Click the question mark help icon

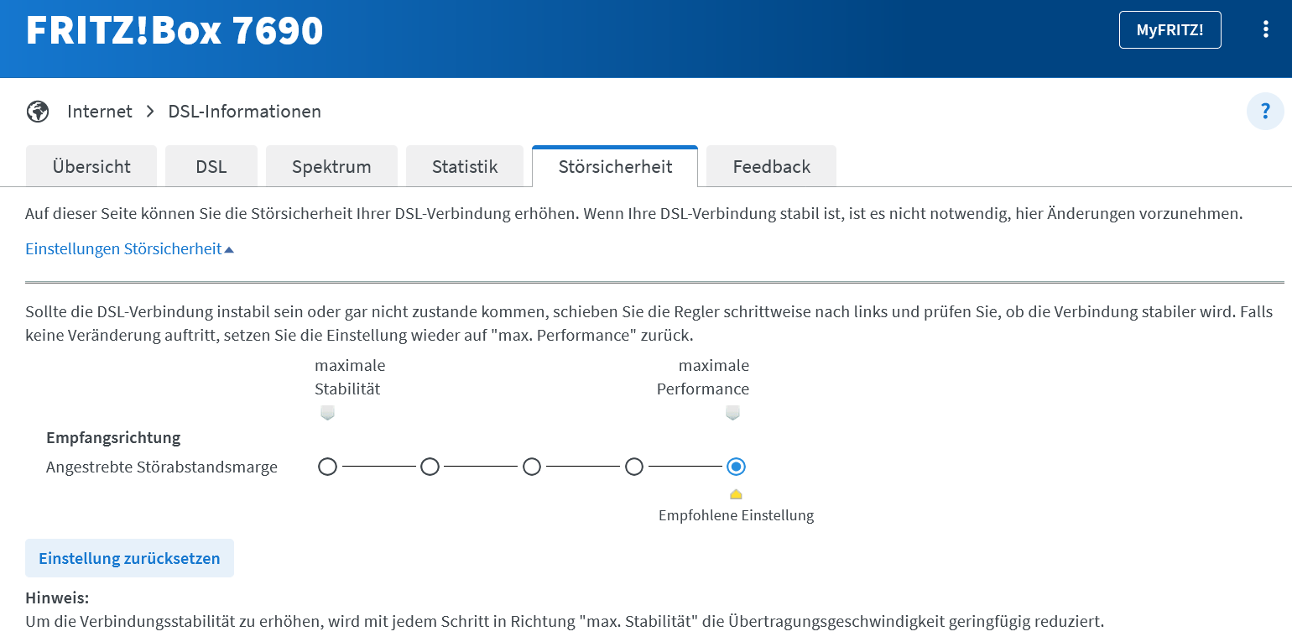1265,111
